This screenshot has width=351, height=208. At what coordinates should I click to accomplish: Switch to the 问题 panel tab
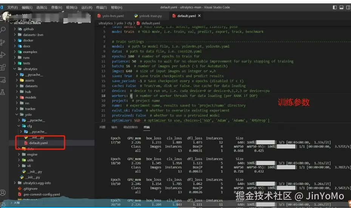pos(102,127)
